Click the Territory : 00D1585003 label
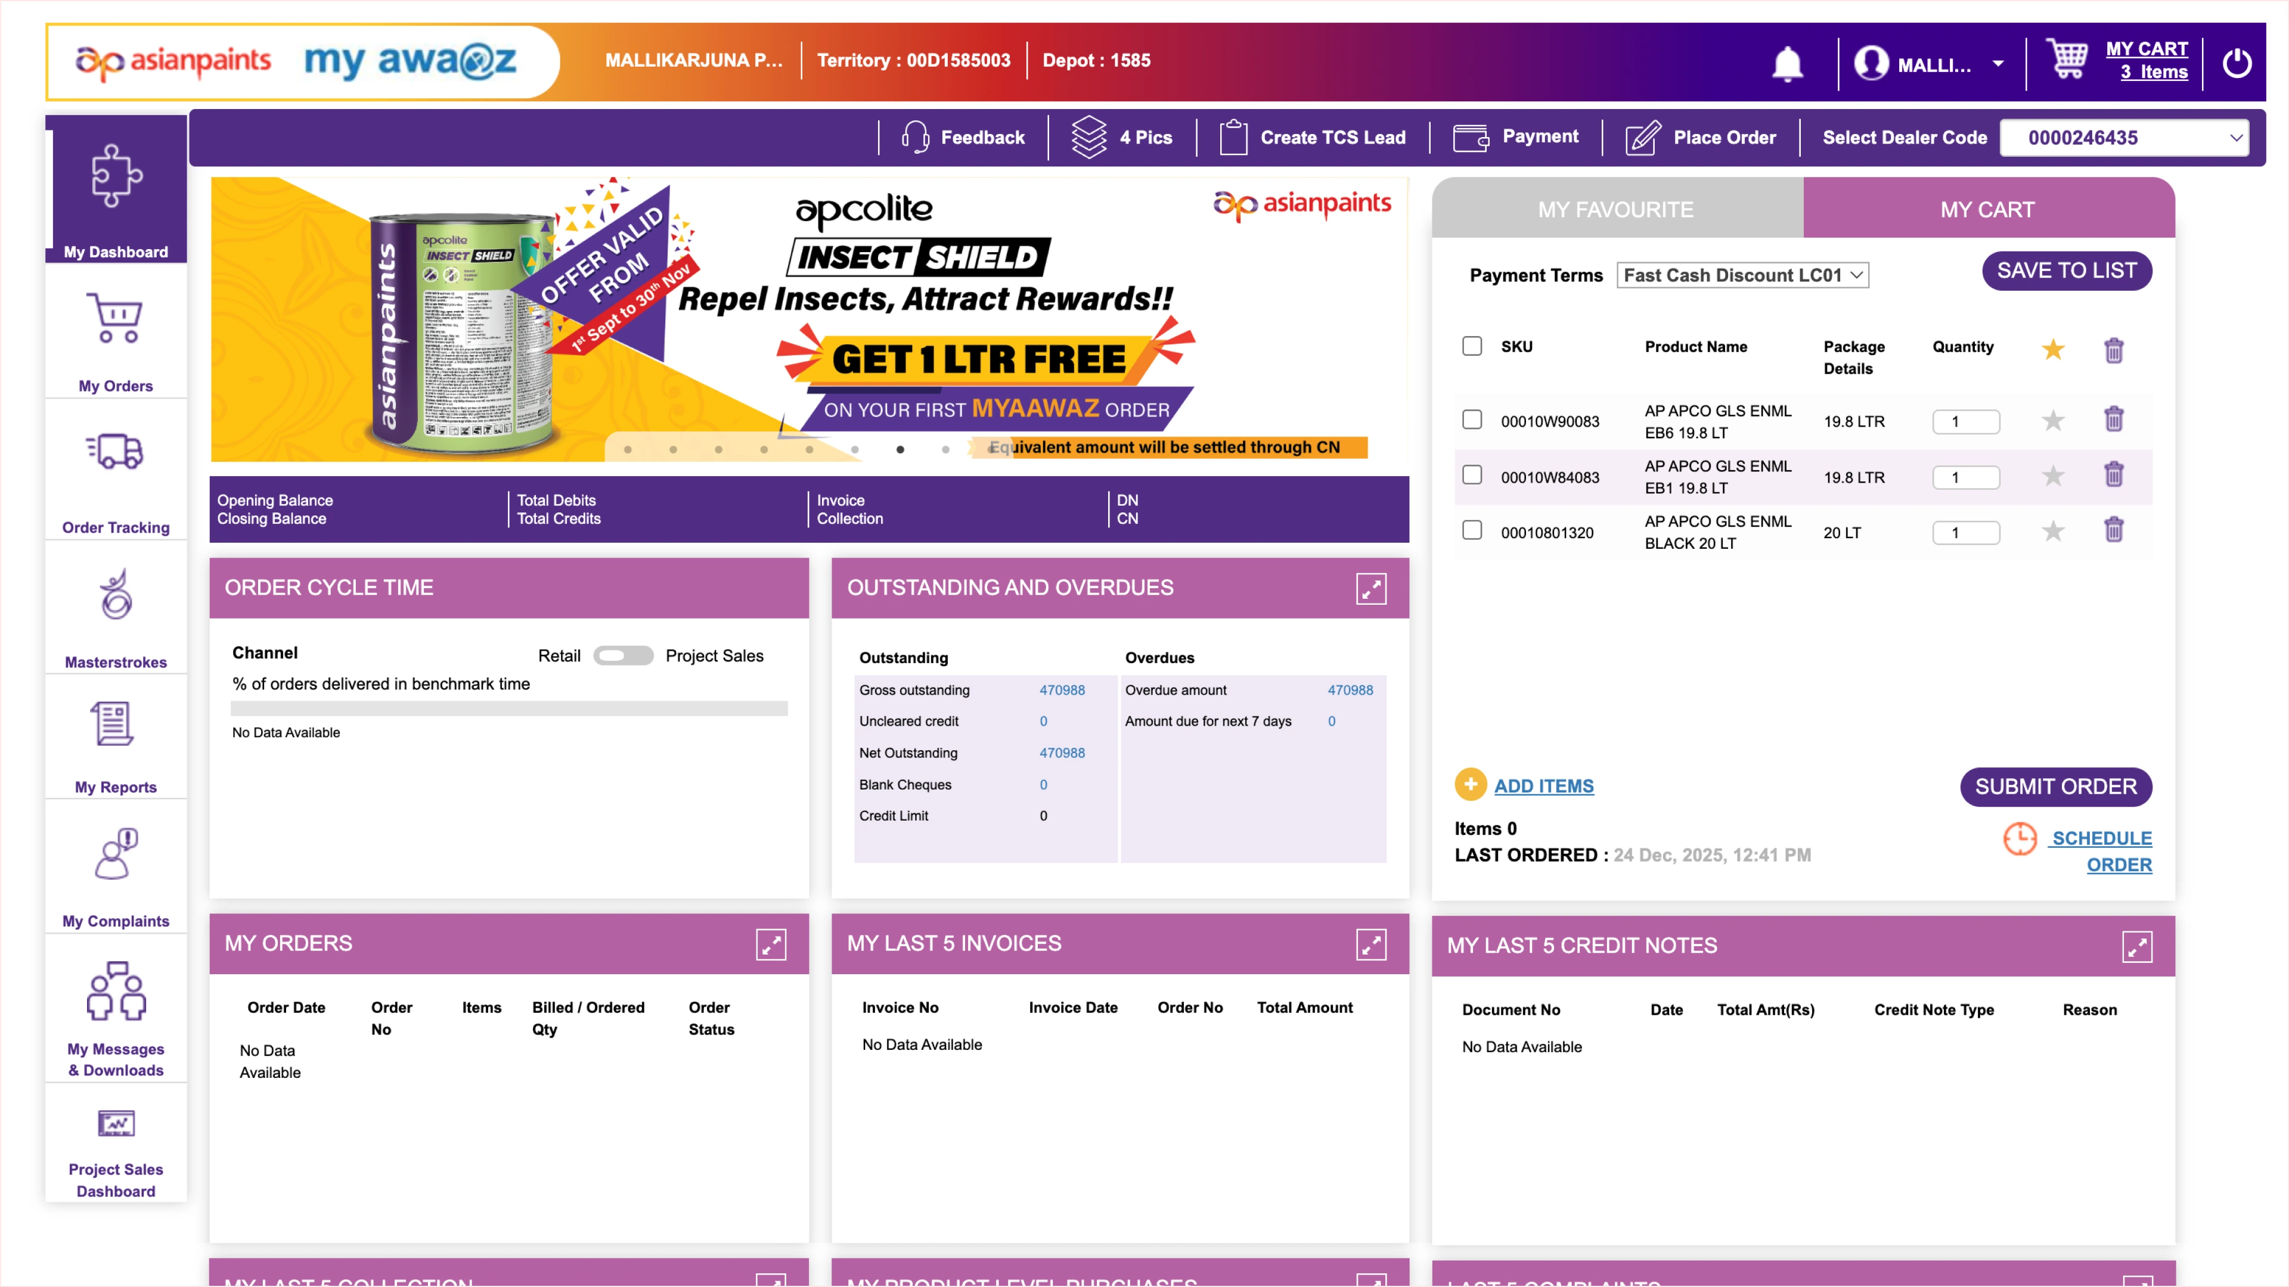This screenshot has height=1287, width=2289. [913, 60]
